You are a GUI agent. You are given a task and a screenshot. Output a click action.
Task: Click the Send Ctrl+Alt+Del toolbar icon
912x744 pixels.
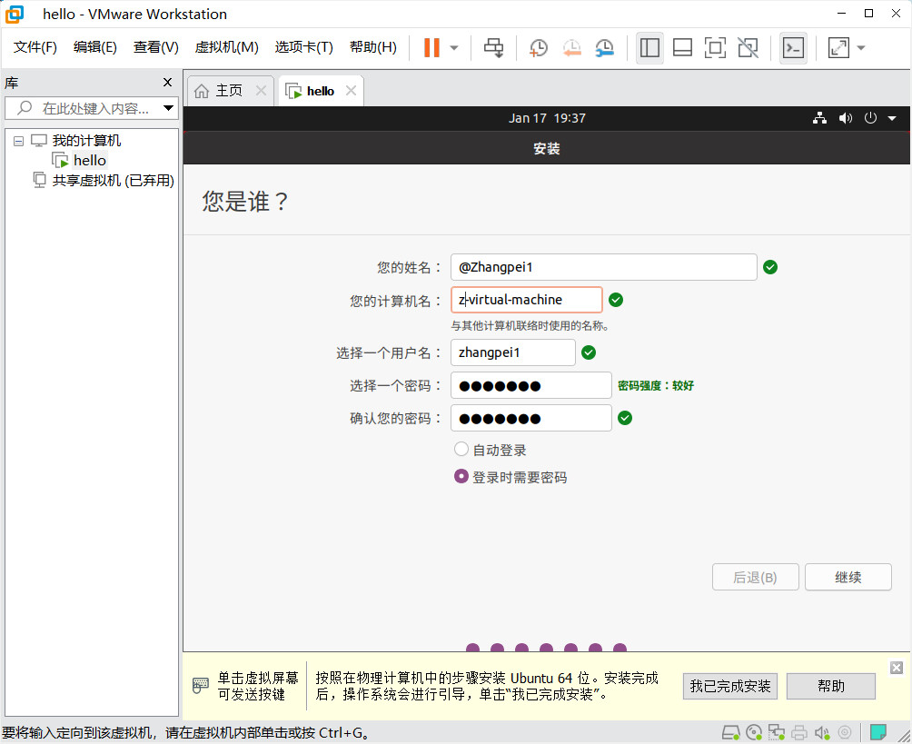click(x=494, y=48)
